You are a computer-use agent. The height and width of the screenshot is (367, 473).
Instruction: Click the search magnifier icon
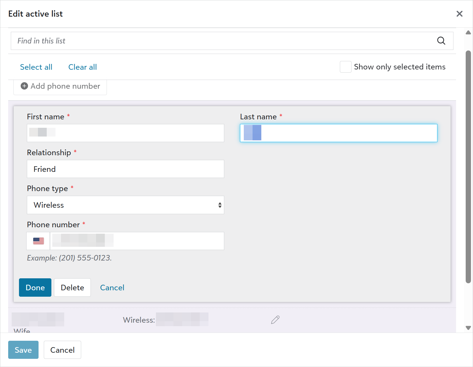click(x=441, y=41)
